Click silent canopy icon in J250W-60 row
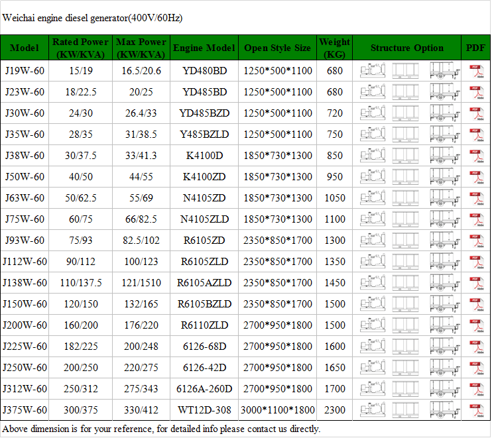 405,367
